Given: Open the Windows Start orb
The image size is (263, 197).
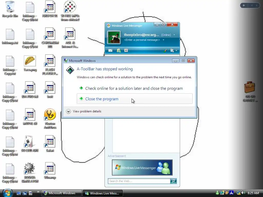Looking at the screenshot, I should 7,193.
